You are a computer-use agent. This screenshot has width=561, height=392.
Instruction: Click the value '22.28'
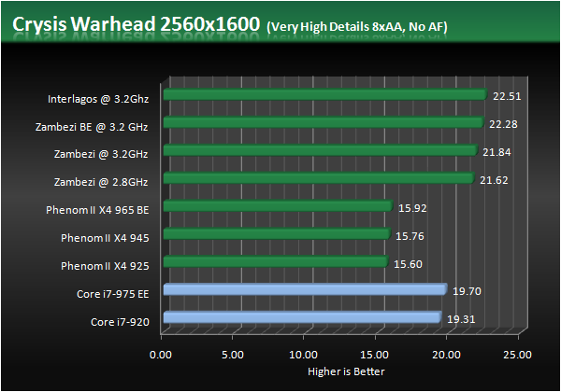point(503,124)
